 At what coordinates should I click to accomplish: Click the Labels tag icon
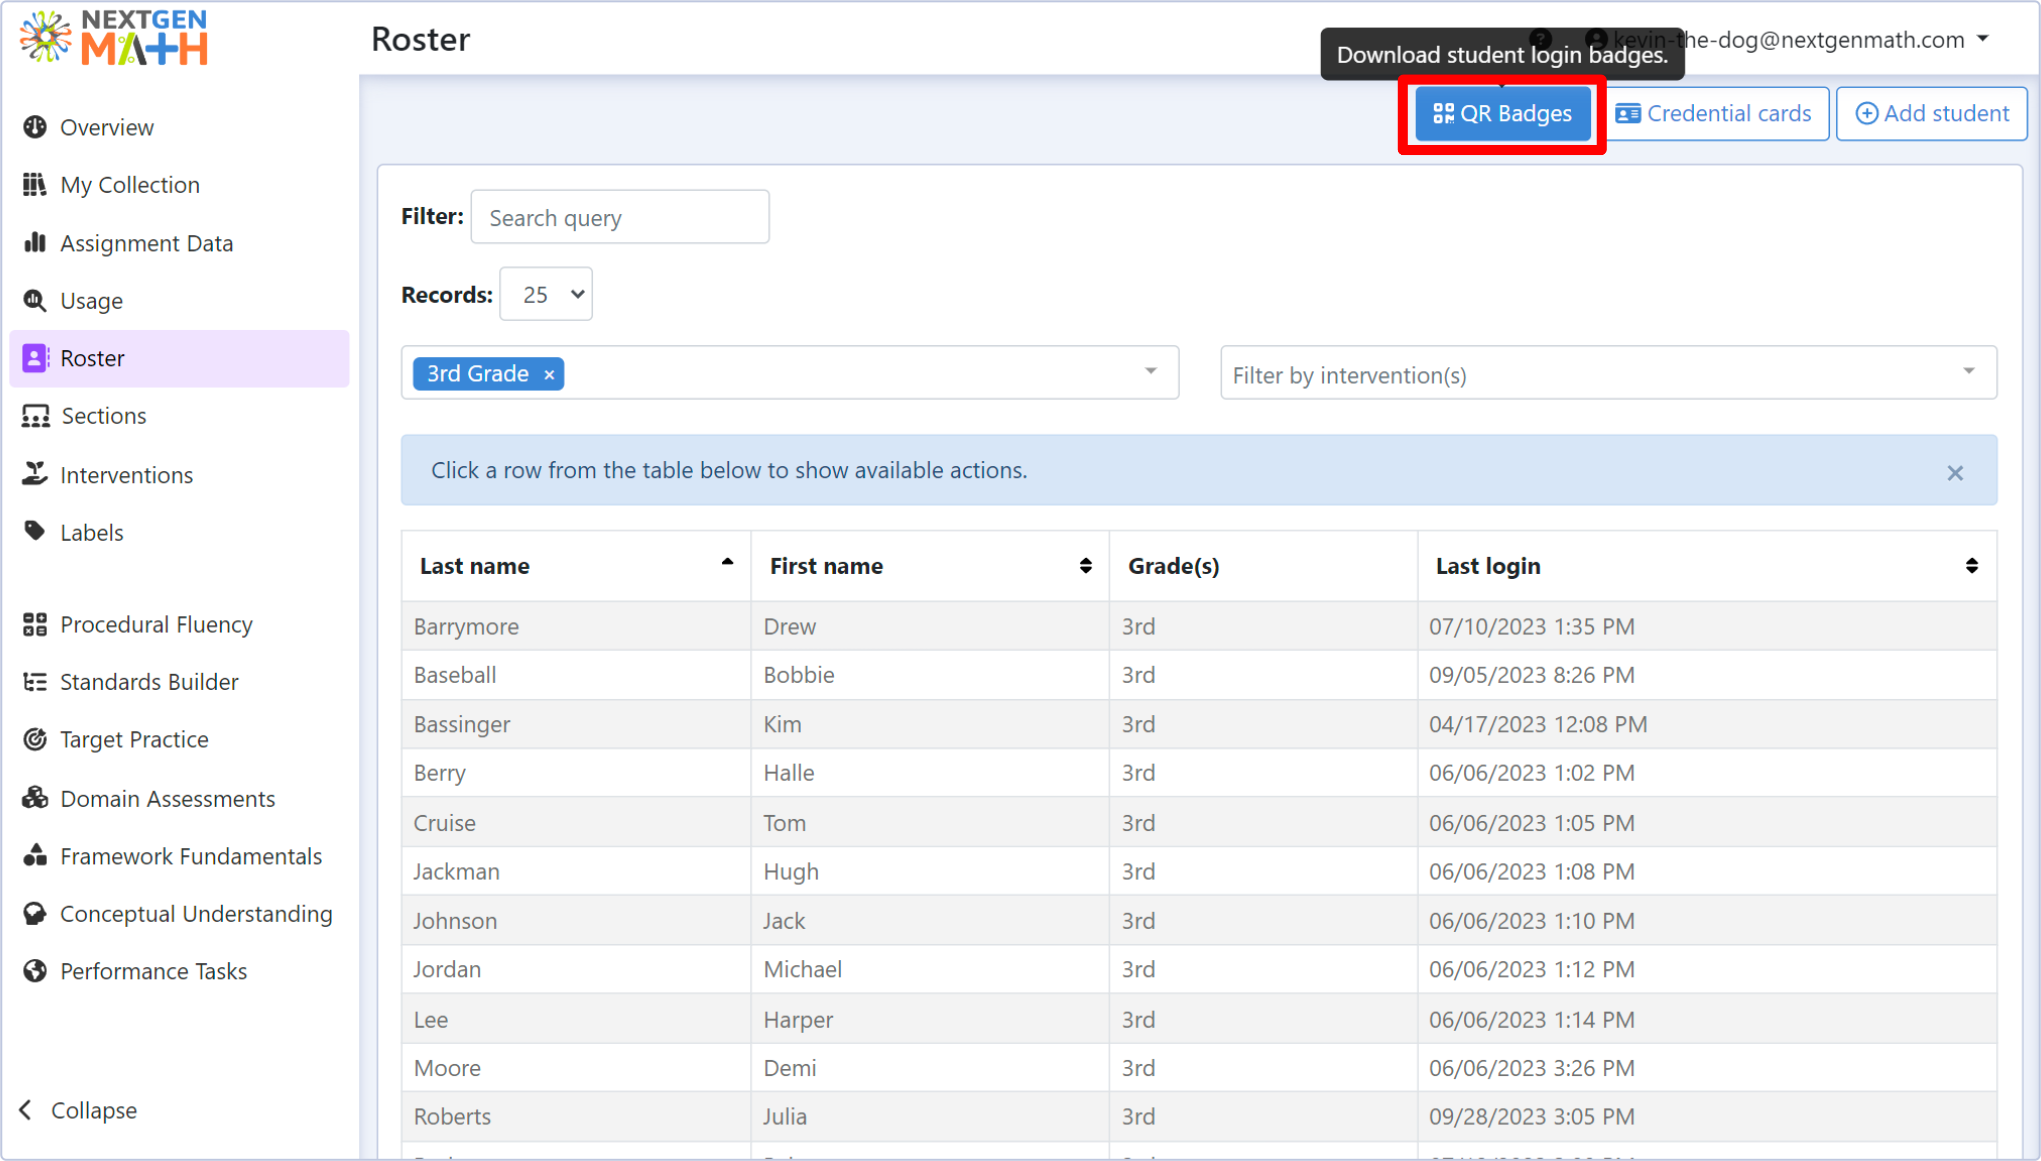click(34, 531)
